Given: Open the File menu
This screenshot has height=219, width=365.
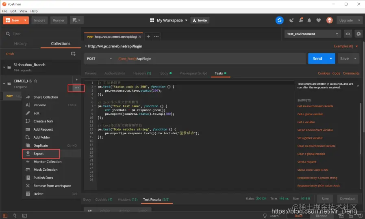Looking at the screenshot, I should 4,11.
